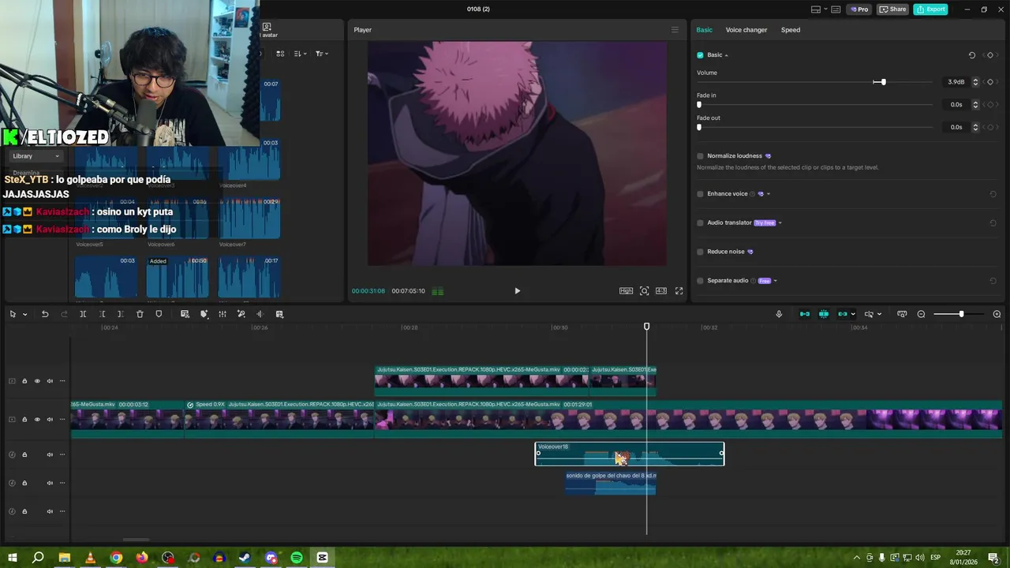The image size is (1010, 568).
Task: Undo the last edit in timeline toolbar
Action: pyautogui.click(x=45, y=314)
